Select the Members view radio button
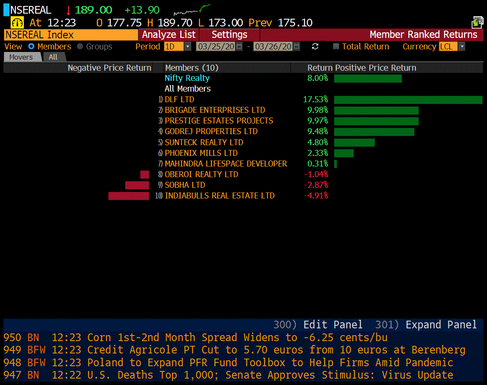 (31, 46)
